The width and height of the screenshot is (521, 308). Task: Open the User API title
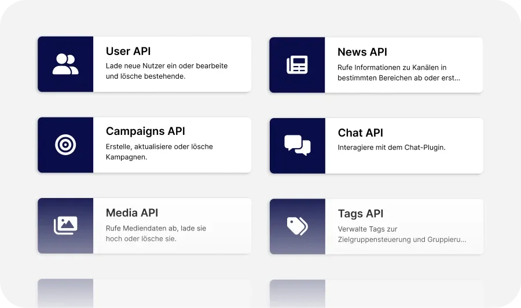(129, 51)
